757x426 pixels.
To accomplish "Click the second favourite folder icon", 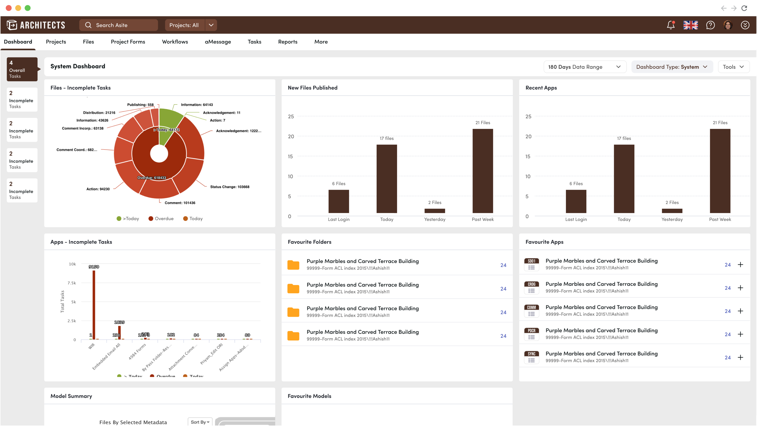I will 293,288.
